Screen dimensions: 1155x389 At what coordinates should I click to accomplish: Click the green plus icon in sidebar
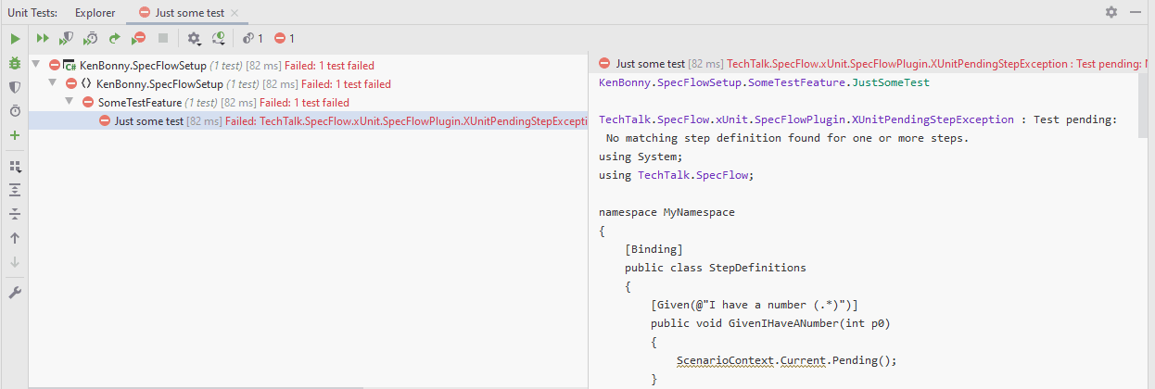(15, 135)
